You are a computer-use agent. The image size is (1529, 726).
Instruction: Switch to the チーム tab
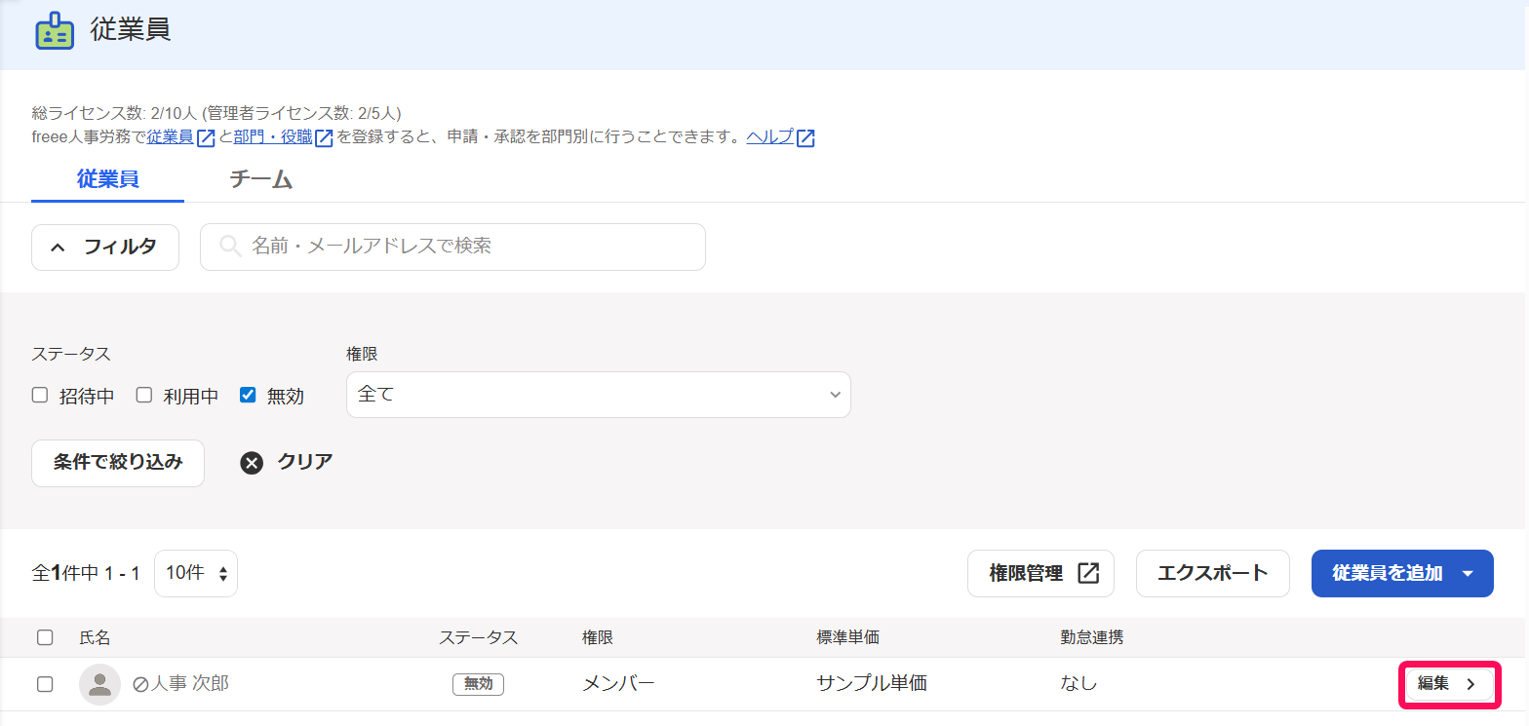coord(260,180)
